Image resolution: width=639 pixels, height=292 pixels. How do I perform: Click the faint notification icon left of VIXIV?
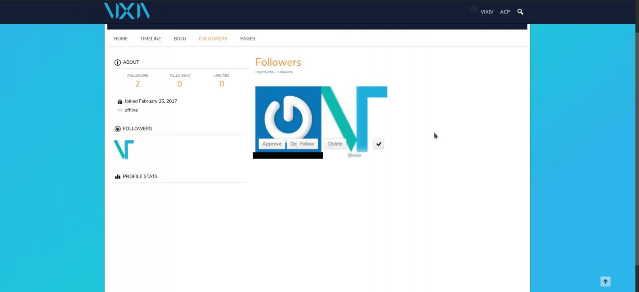(473, 9)
